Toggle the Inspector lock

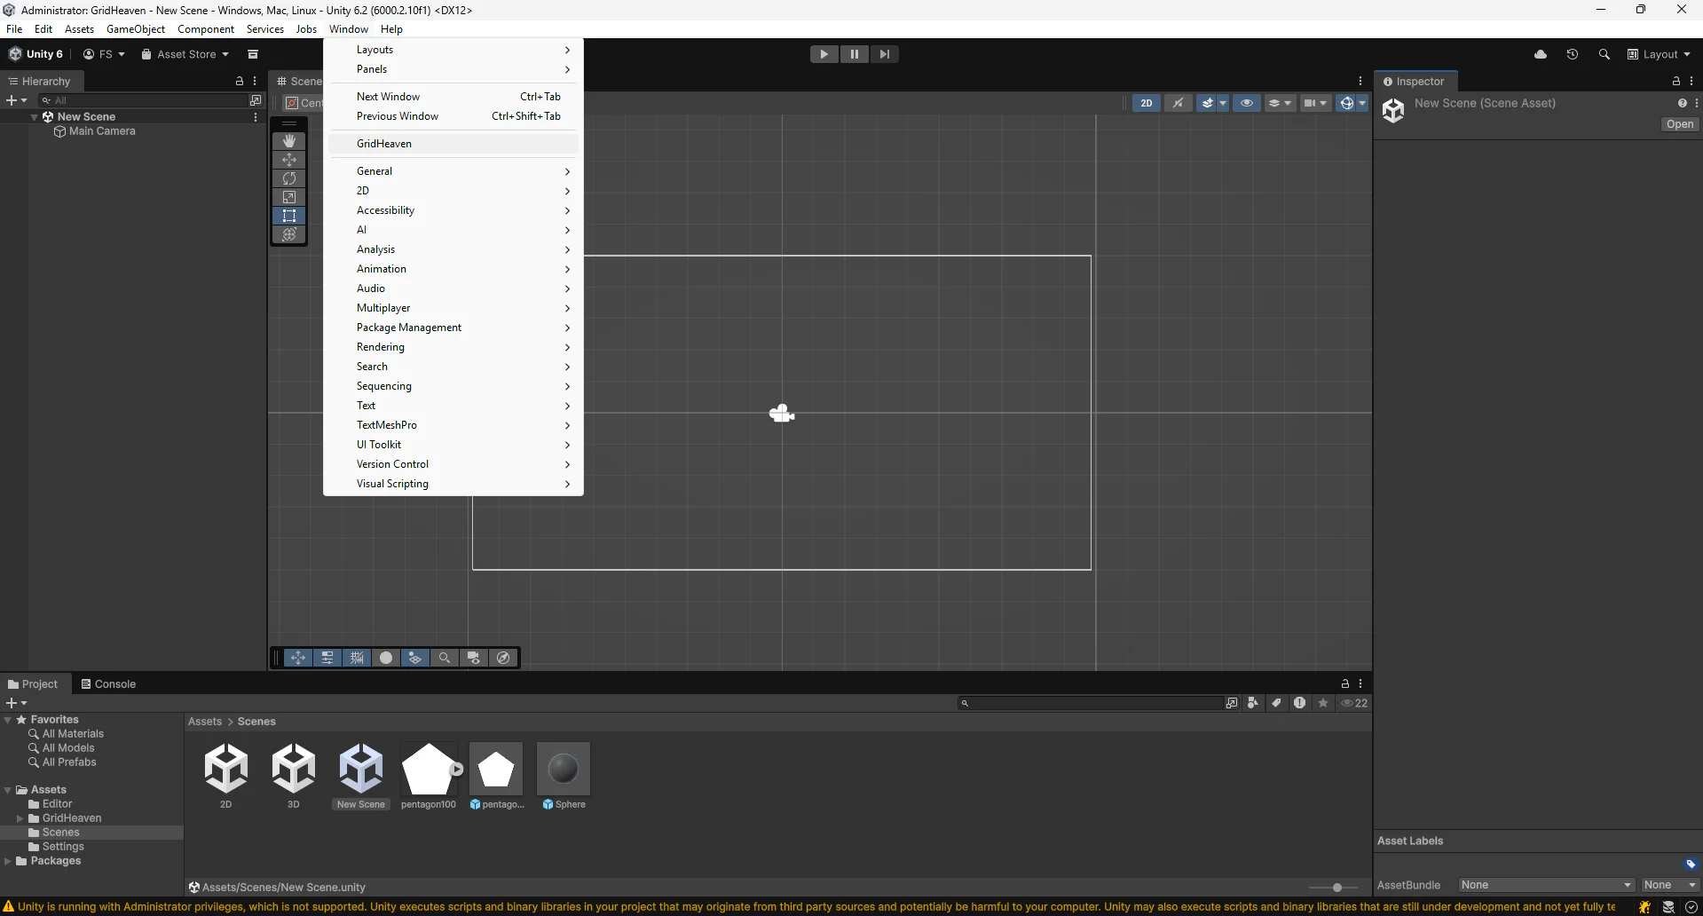point(1676,81)
